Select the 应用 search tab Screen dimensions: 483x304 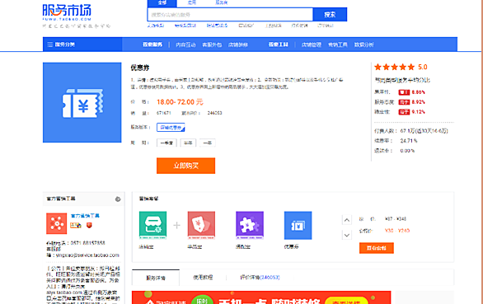(191, 2)
